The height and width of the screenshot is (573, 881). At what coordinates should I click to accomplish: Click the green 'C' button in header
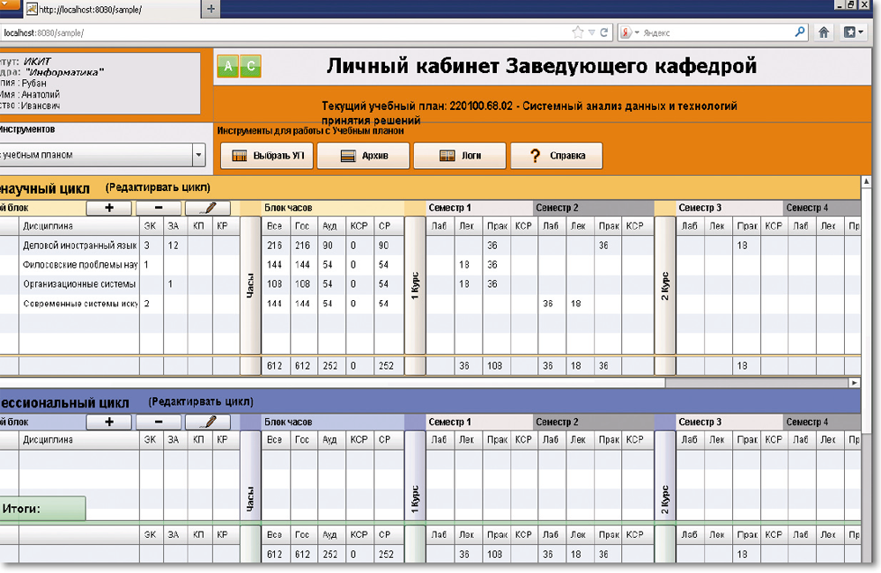[x=250, y=67]
